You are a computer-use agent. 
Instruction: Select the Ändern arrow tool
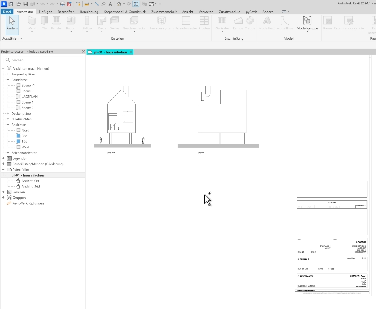(x=12, y=23)
